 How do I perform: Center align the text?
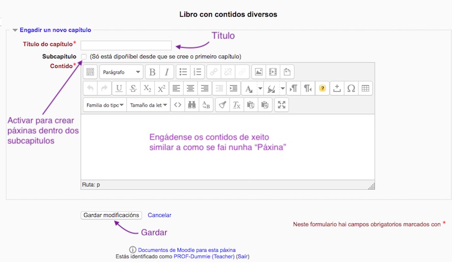tap(190, 88)
